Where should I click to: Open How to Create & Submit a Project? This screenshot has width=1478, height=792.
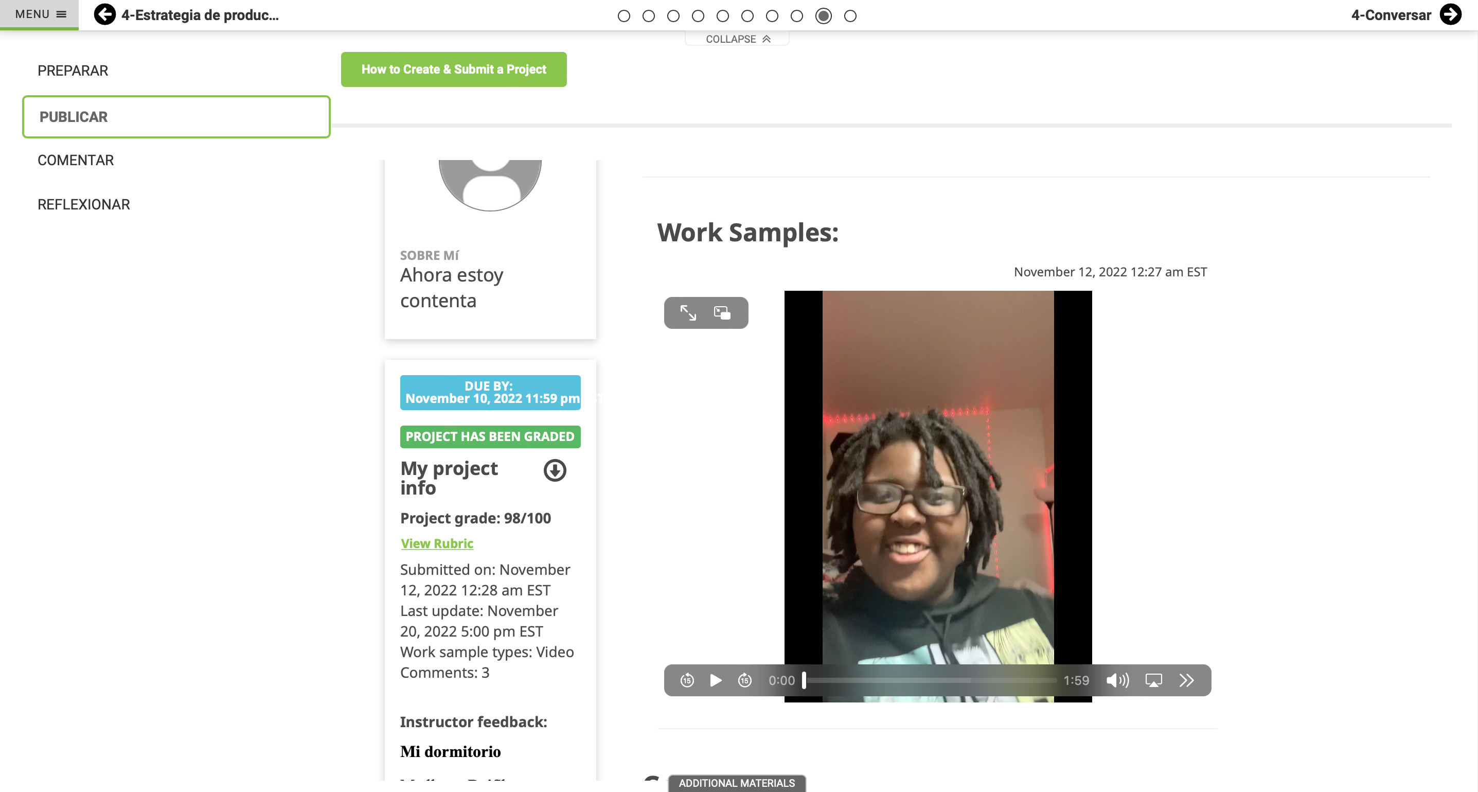[453, 69]
